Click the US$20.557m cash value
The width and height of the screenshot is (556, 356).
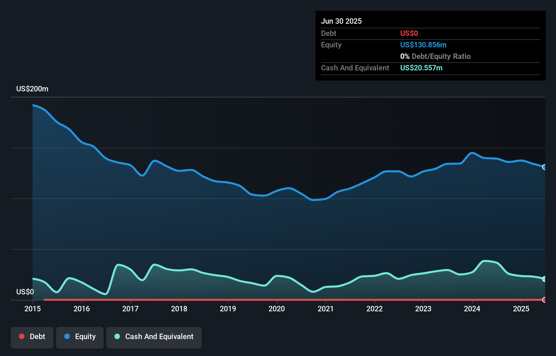click(421, 68)
